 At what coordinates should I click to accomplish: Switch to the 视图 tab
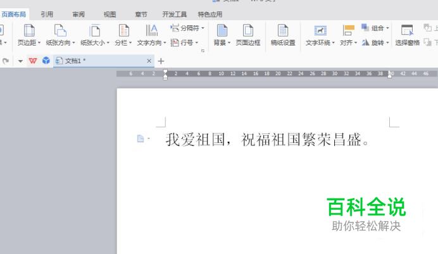109,15
